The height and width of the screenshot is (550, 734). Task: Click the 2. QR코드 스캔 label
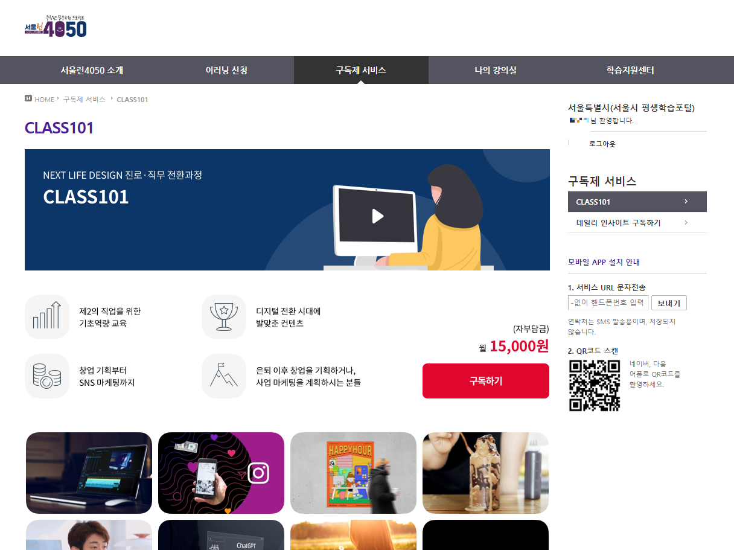pos(593,351)
